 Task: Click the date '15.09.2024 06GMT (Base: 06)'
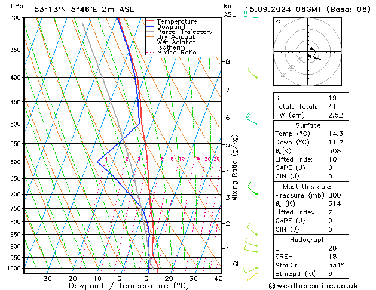click(x=308, y=10)
